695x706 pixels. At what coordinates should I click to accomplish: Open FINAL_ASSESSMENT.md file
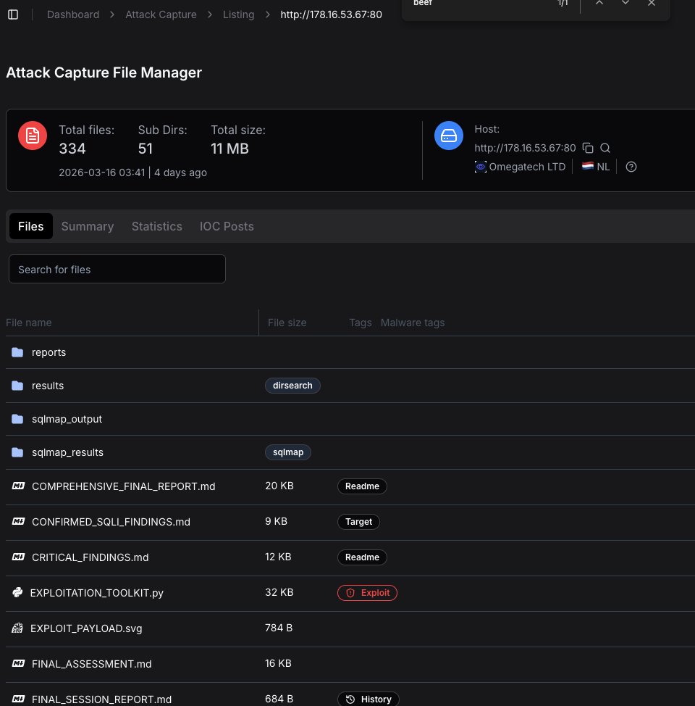91,664
